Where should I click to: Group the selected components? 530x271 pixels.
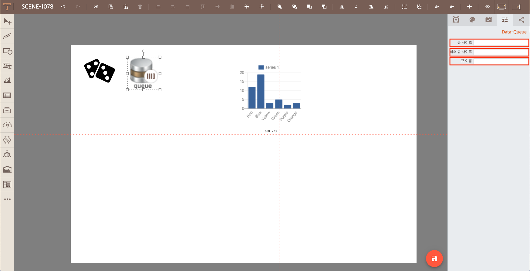click(x=404, y=7)
